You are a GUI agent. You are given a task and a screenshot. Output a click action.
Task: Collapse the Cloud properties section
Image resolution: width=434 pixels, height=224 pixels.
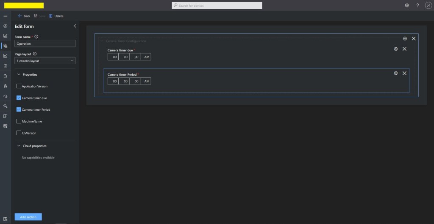pyautogui.click(x=19, y=146)
